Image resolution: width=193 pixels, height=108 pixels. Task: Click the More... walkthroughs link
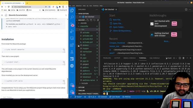coord(166,41)
